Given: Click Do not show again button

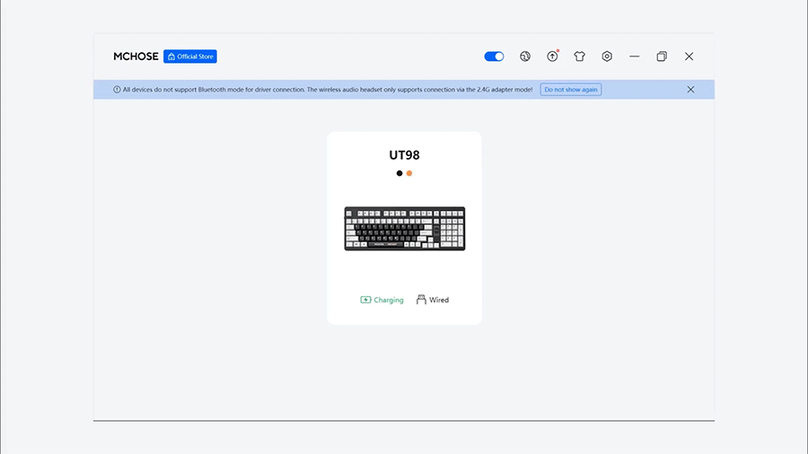Looking at the screenshot, I should point(571,90).
